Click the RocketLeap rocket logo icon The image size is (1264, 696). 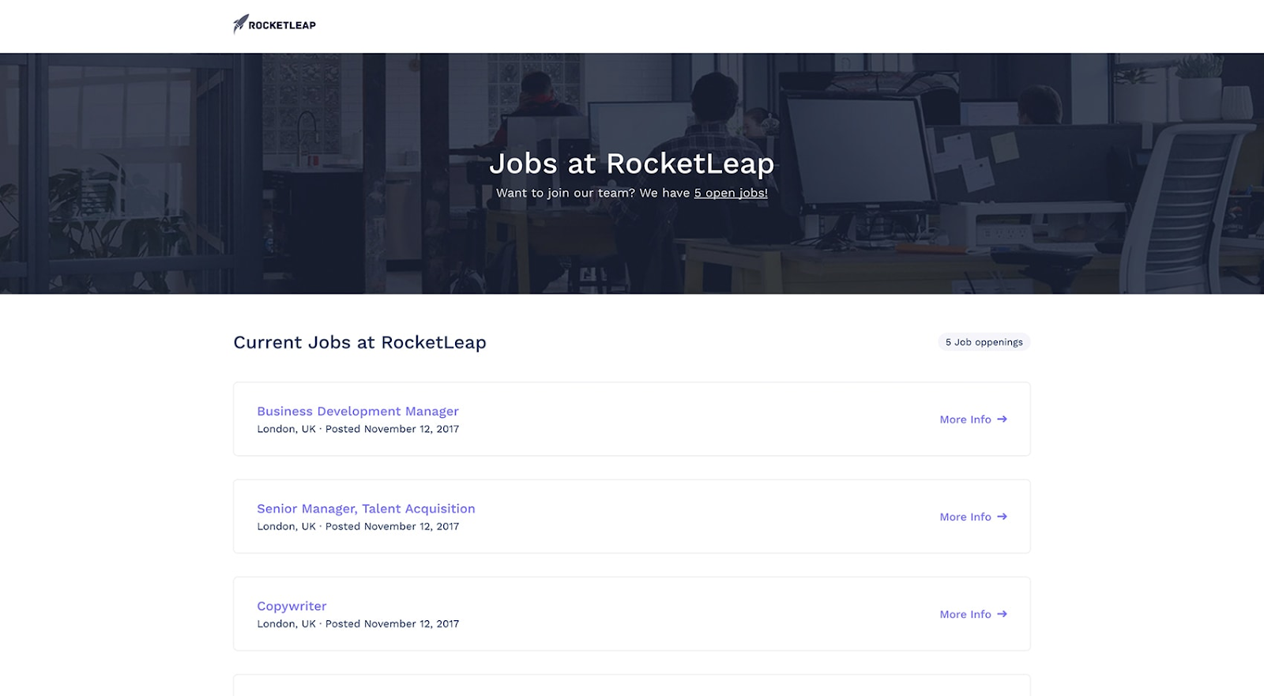[x=241, y=24]
